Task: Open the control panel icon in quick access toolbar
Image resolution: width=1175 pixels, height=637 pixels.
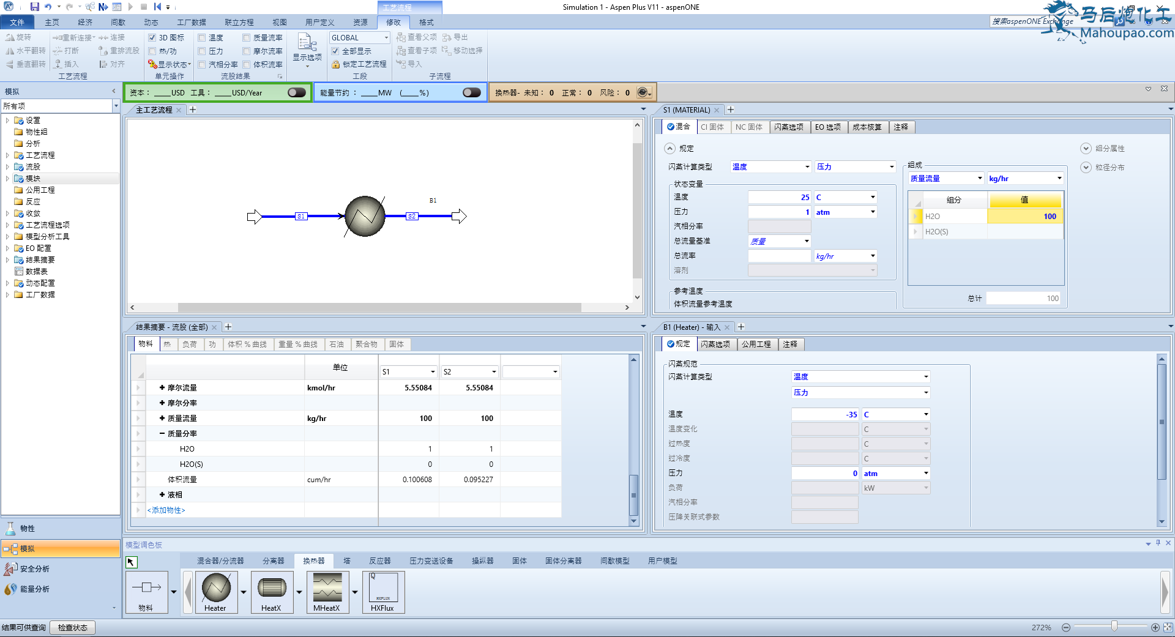Action: (116, 7)
